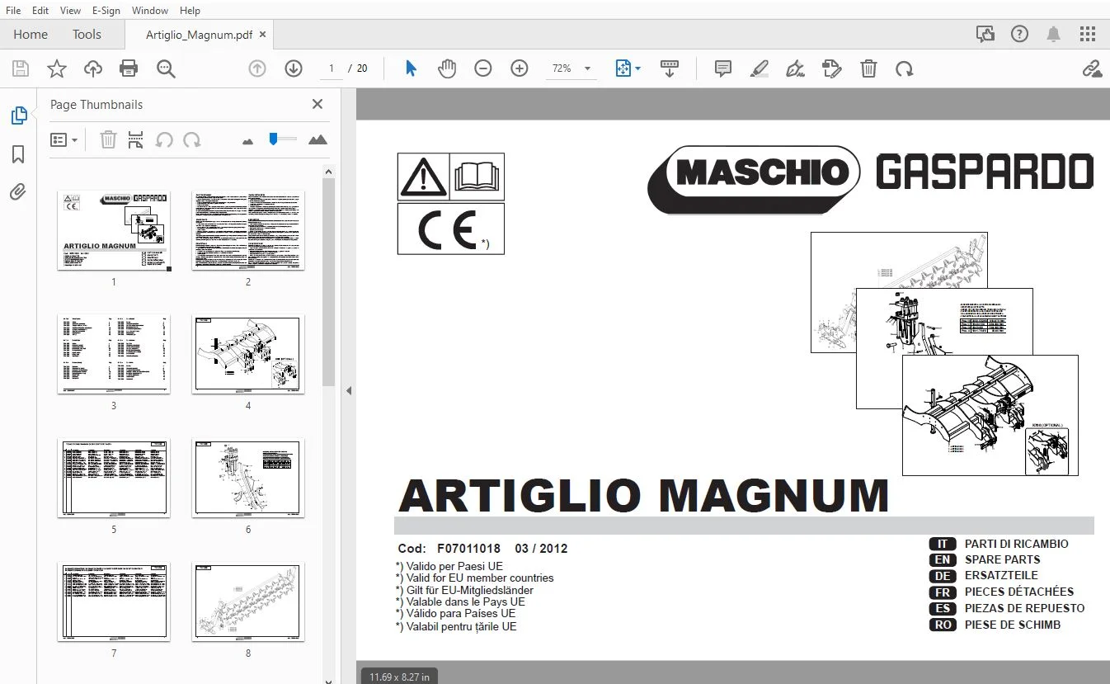Go to the next page arrow
The height and width of the screenshot is (684, 1110).
[294, 68]
